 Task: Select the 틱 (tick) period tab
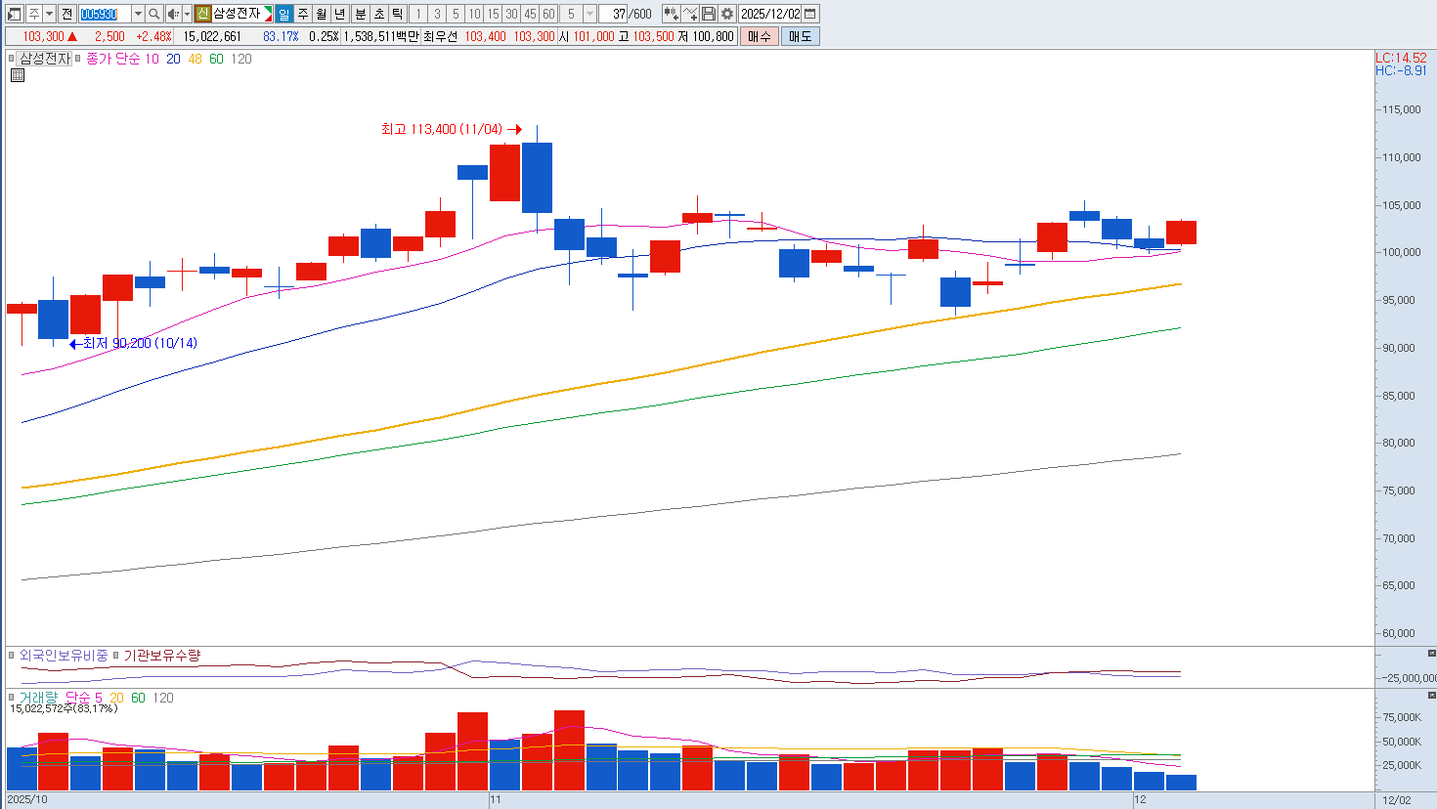pyautogui.click(x=398, y=14)
